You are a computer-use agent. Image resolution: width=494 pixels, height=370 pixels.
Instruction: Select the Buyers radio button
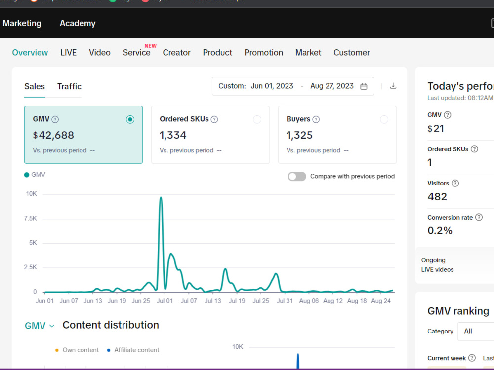(384, 119)
